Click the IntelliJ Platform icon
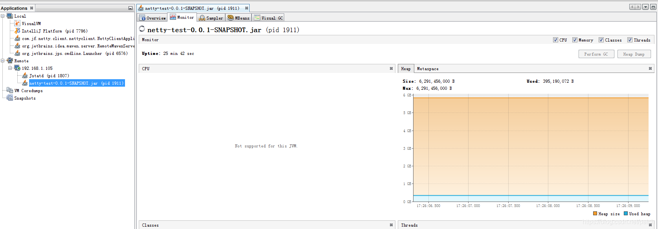Viewport: 658px width, 229px height. 17,31
